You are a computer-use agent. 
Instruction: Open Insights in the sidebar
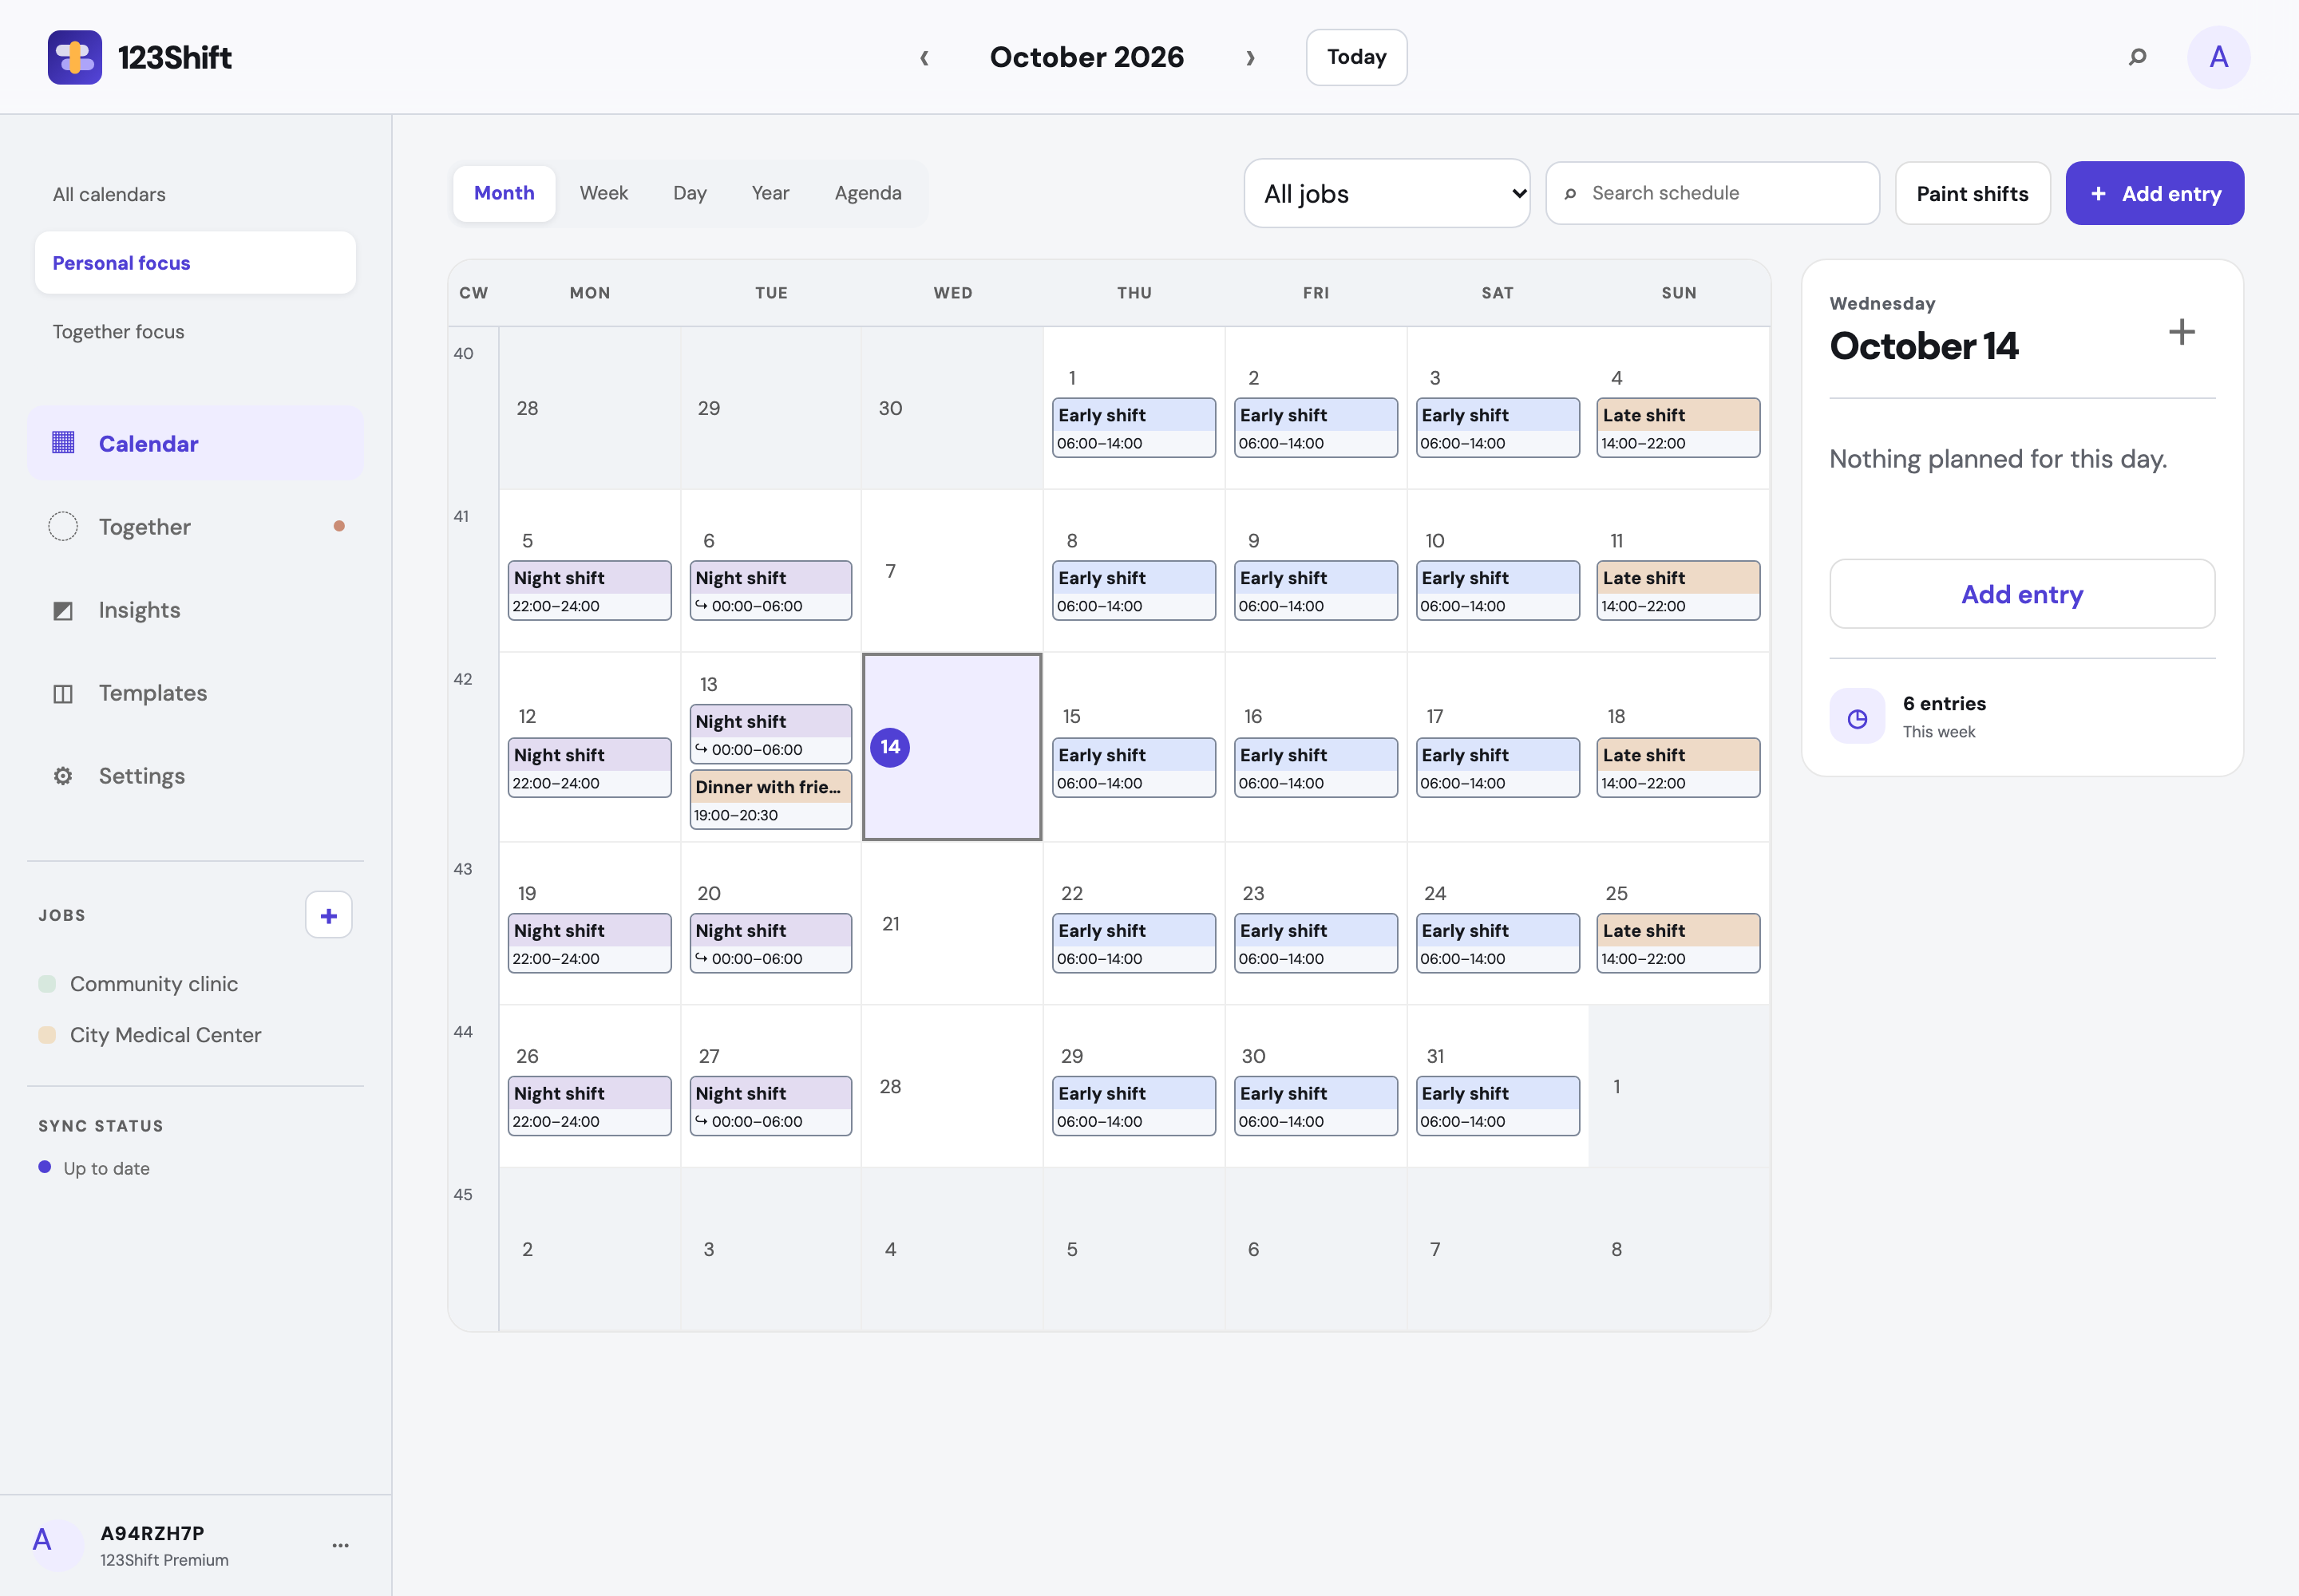(x=195, y=610)
